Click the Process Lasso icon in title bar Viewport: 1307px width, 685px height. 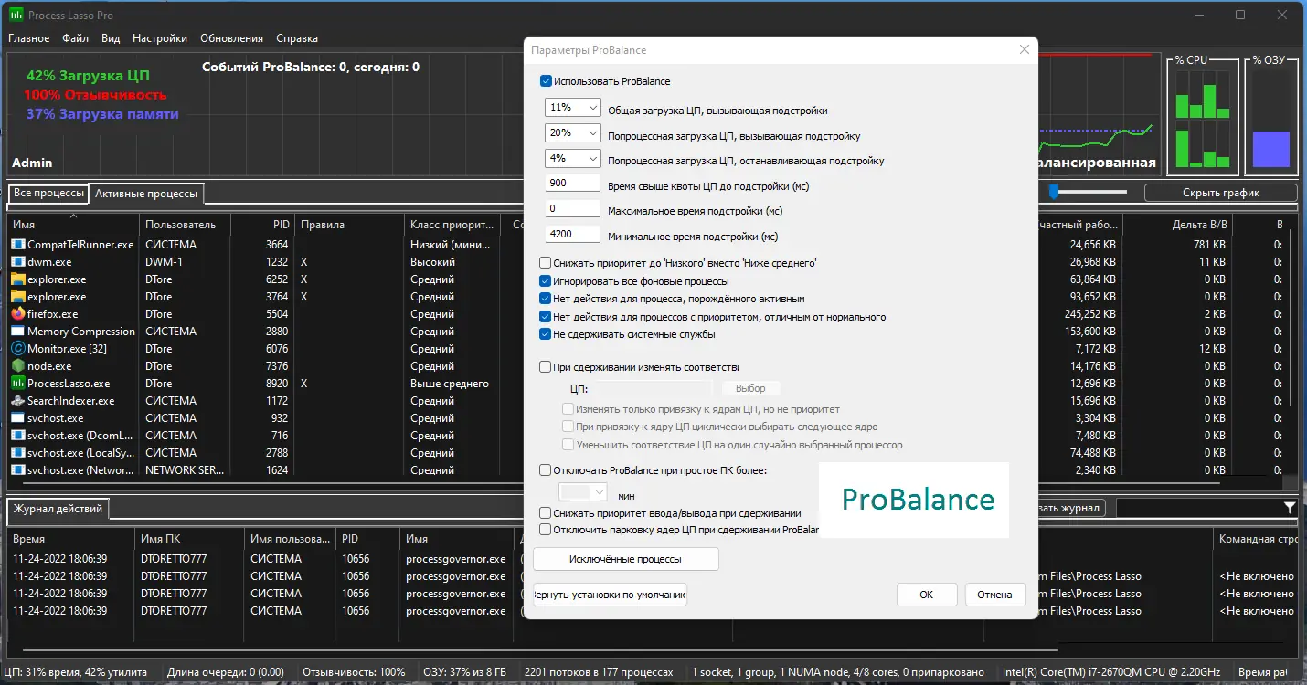point(16,16)
